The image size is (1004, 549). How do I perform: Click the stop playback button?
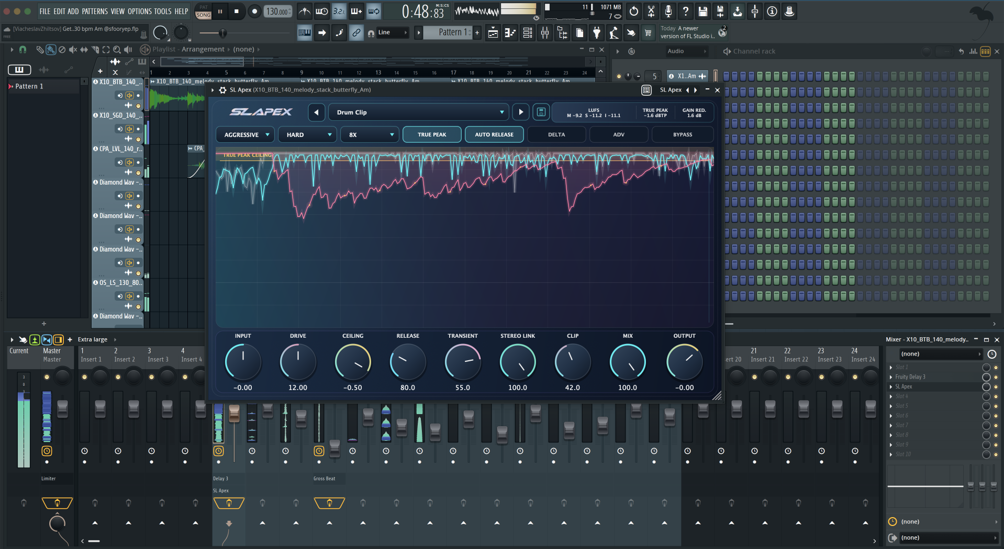(x=237, y=11)
